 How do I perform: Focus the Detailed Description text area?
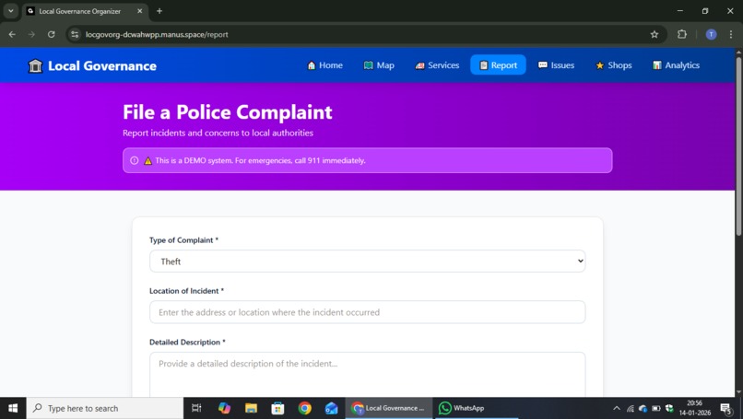pyautogui.click(x=368, y=375)
